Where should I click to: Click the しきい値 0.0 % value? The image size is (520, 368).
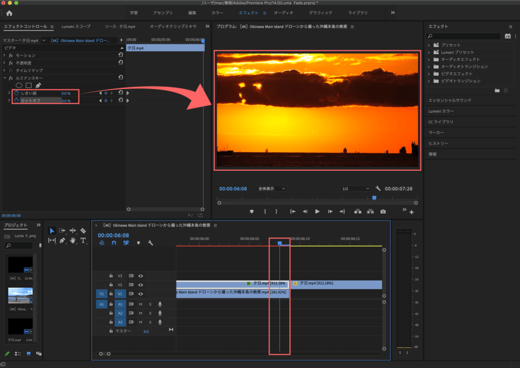click(66, 93)
